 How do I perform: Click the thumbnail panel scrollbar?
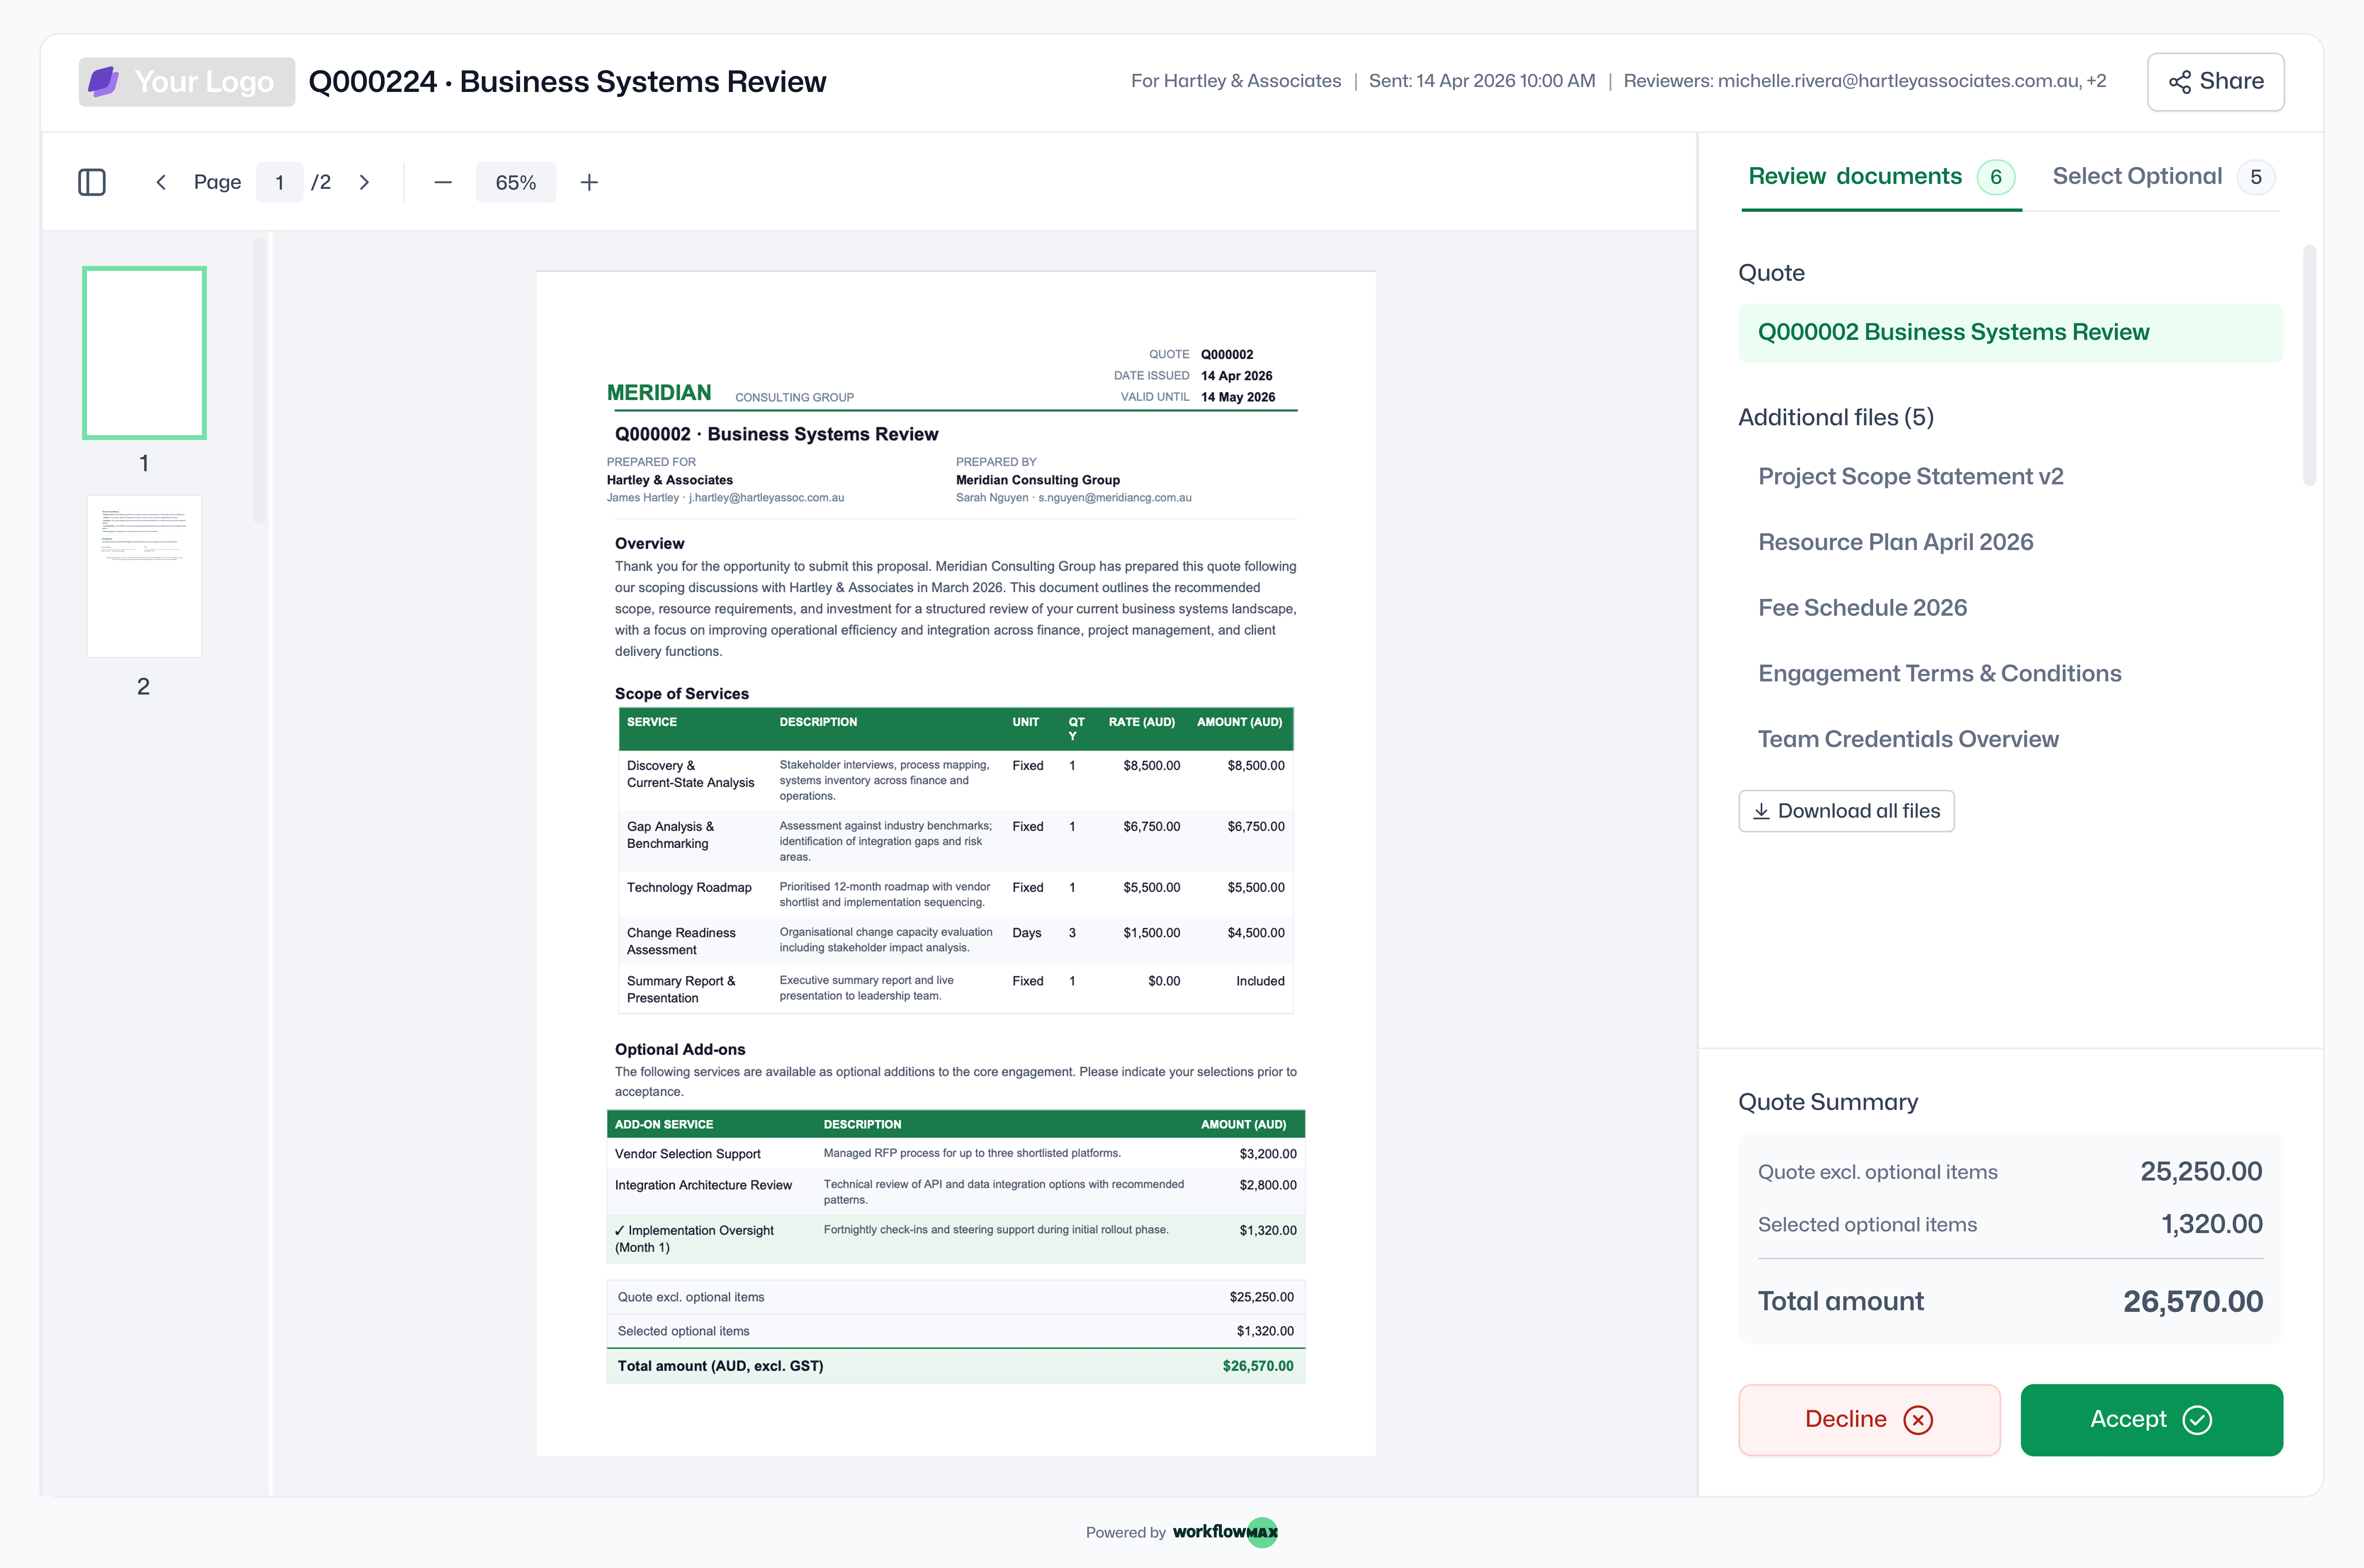(x=259, y=380)
